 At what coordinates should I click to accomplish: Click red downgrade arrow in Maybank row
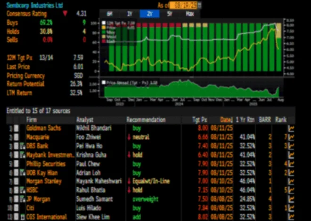[129, 155]
